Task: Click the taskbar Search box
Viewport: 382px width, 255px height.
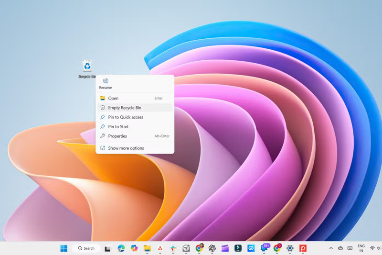Action: (x=86, y=248)
